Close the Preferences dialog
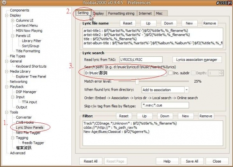This screenshot has width=233, height=167. click(217, 161)
